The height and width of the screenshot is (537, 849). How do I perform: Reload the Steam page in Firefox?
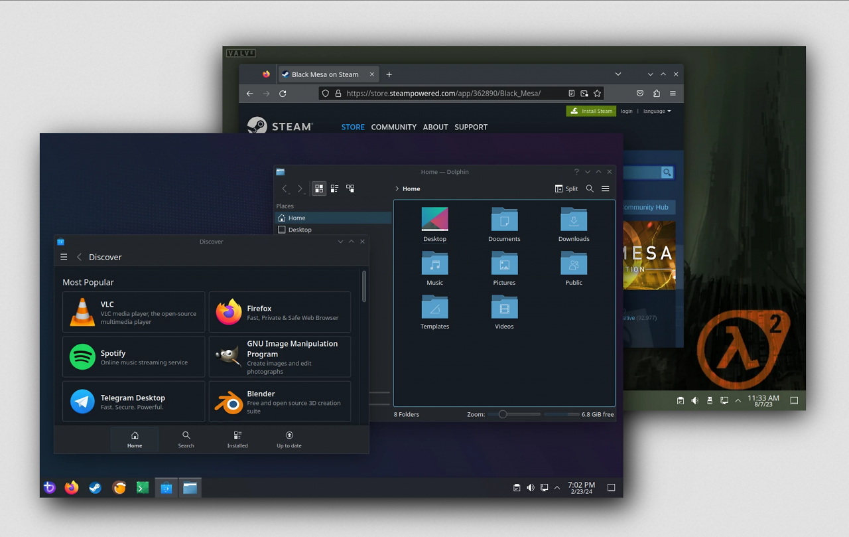coord(283,94)
